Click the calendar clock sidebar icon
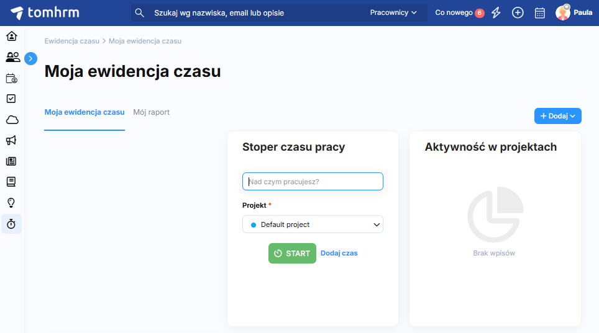Screen dimensions: 599x333 pyautogui.click(x=11, y=78)
